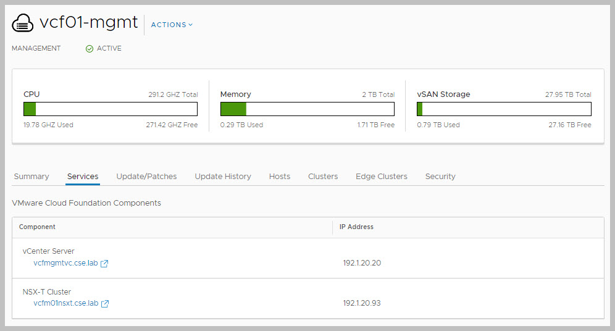Click the CPU usage progress bar
The width and height of the screenshot is (615, 331).
point(111,109)
